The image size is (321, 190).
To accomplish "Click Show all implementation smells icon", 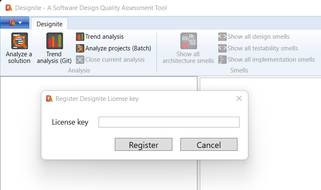I will [x=222, y=60].
